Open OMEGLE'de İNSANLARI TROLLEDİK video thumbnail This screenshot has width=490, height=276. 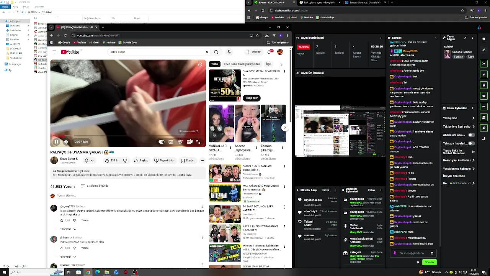(225, 173)
